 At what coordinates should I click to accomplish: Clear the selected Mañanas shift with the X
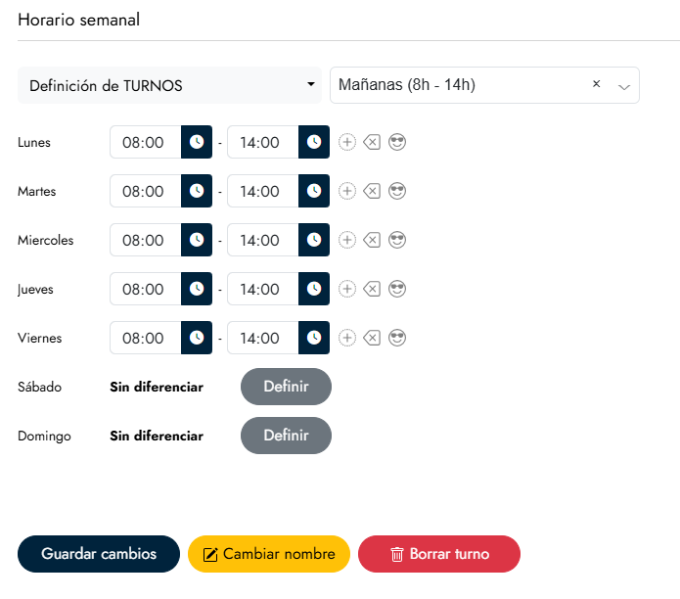[596, 84]
